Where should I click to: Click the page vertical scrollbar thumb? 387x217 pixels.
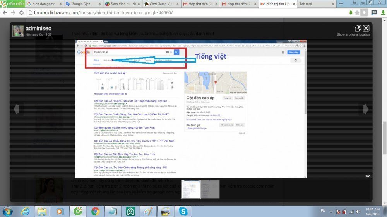click(x=385, y=138)
